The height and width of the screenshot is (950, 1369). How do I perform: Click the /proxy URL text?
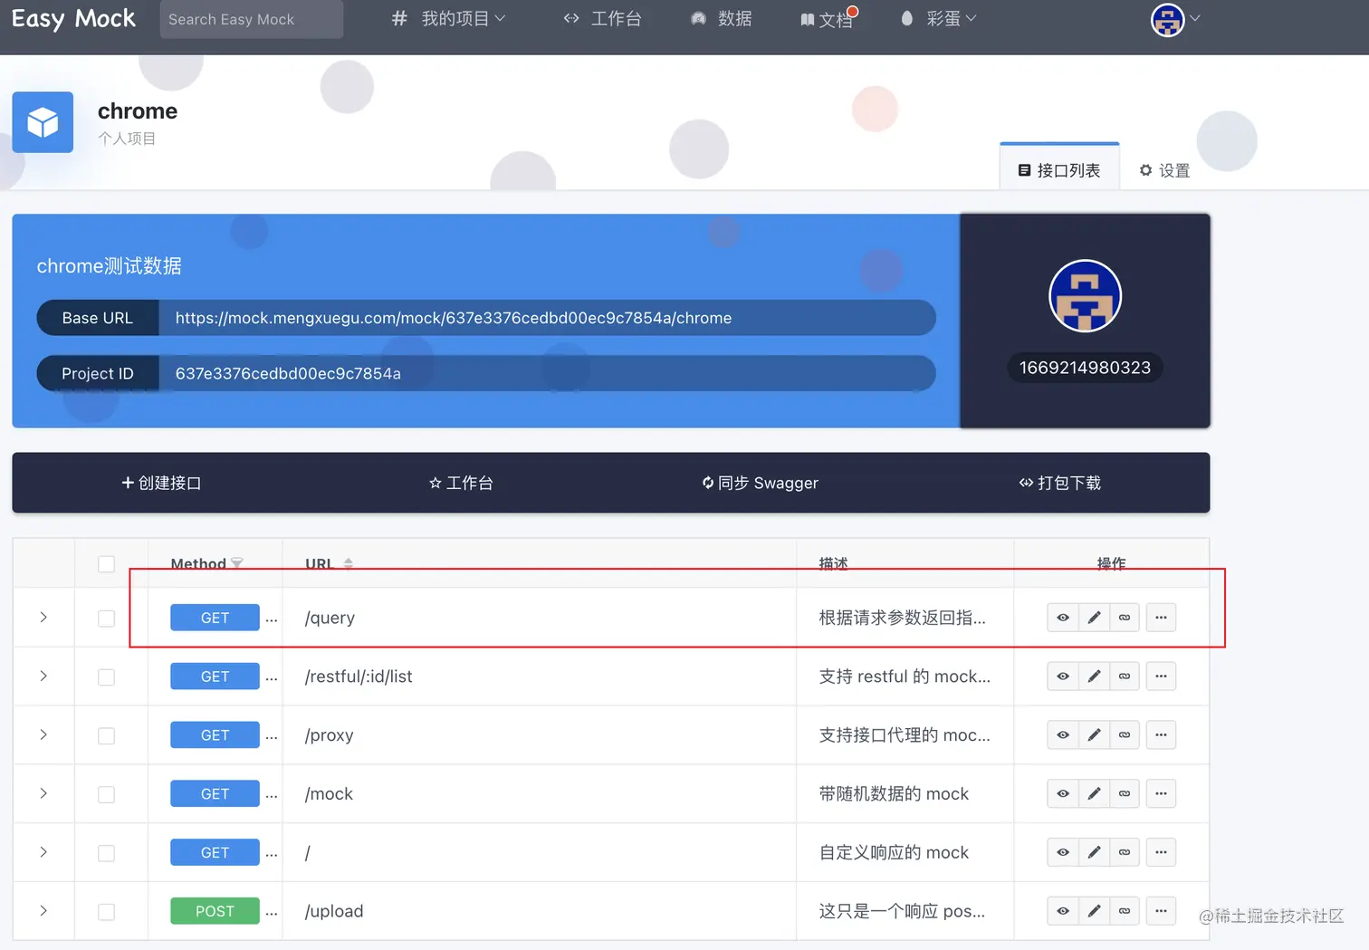(330, 735)
